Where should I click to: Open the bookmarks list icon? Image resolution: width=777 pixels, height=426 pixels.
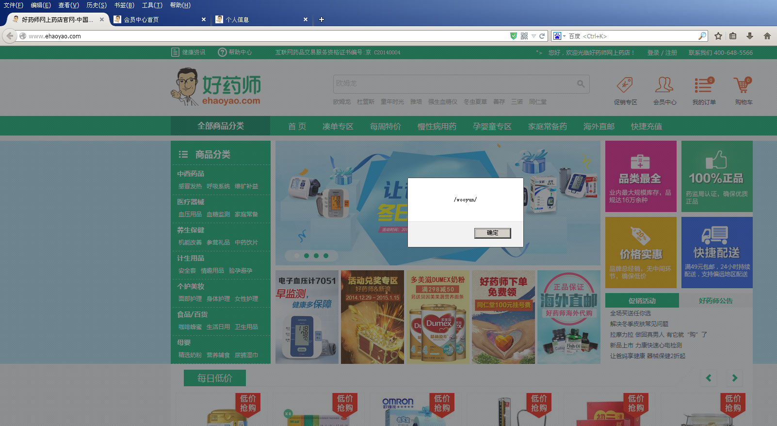[733, 36]
